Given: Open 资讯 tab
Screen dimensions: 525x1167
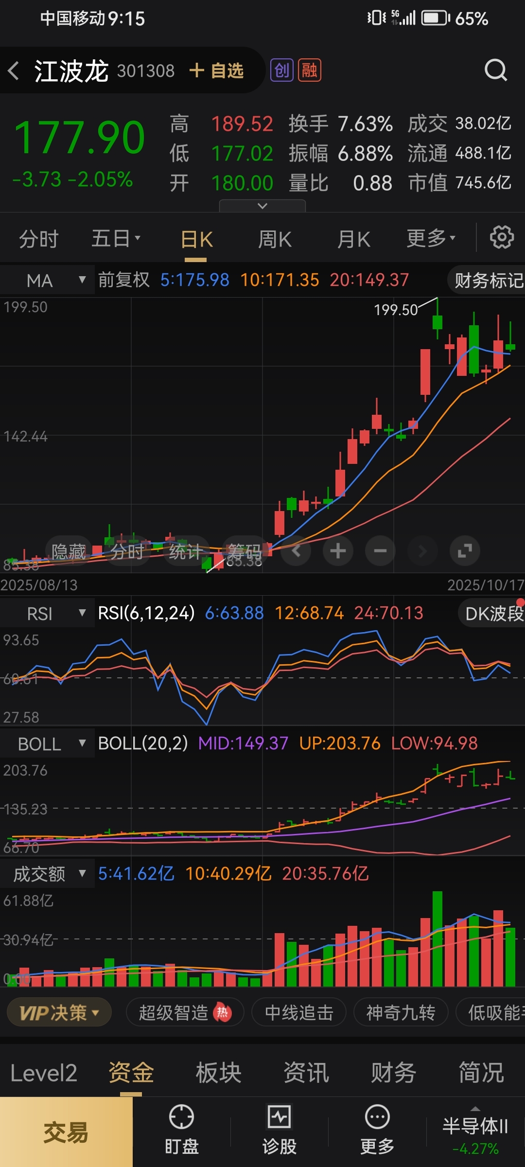Looking at the screenshot, I should click(x=306, y=1073).
